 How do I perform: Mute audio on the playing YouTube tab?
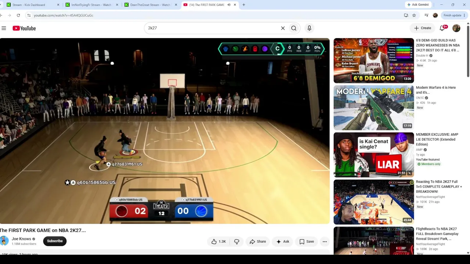pos(229,5)
